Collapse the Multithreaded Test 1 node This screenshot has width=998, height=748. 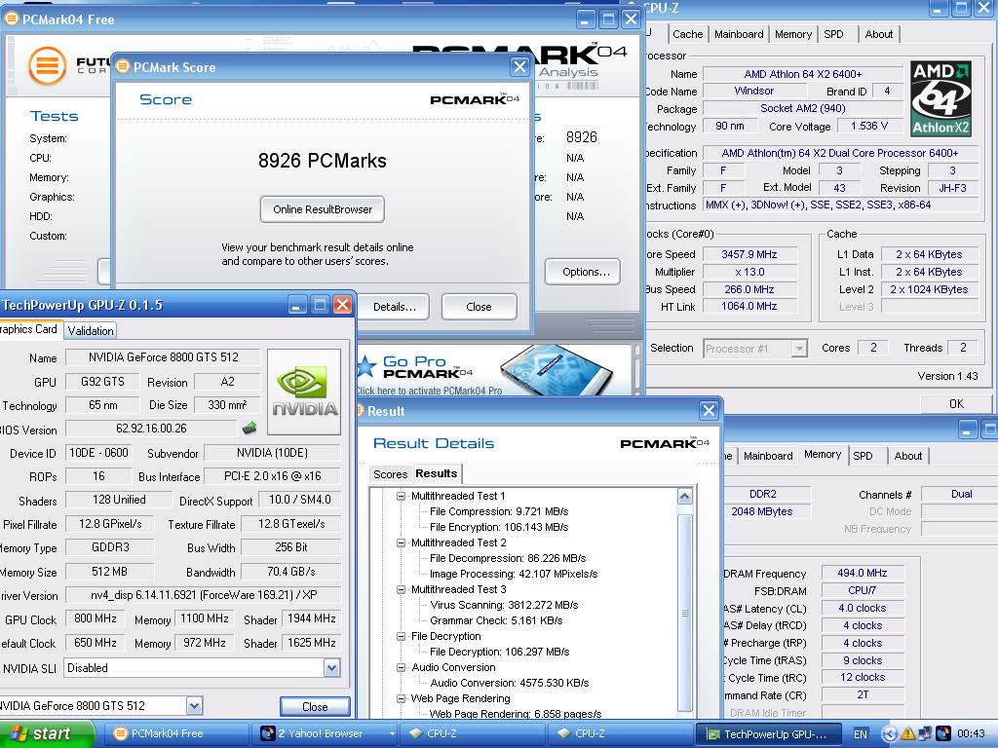[401, 496]
